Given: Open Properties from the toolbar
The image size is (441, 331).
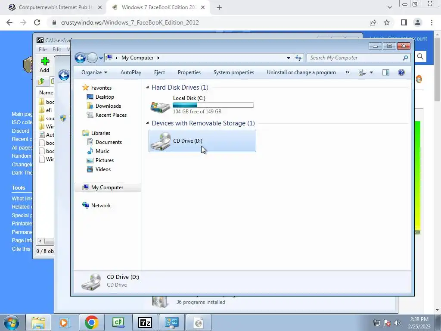Looking at the screenshot, I should coord(189,72).
